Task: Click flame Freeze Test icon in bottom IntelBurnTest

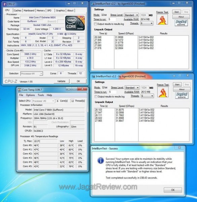Action: pos(163,92)
